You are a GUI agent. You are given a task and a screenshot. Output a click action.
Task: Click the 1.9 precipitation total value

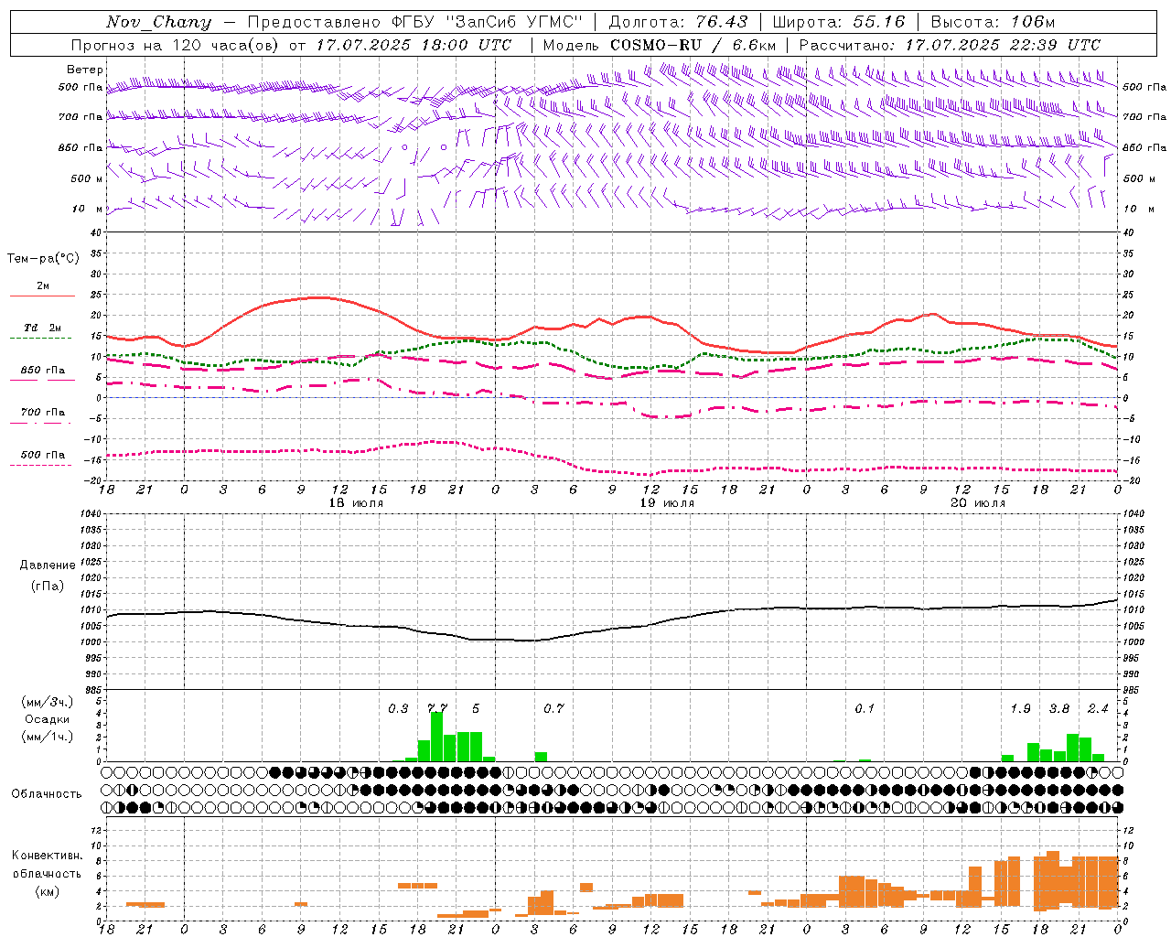point(1021,709)
